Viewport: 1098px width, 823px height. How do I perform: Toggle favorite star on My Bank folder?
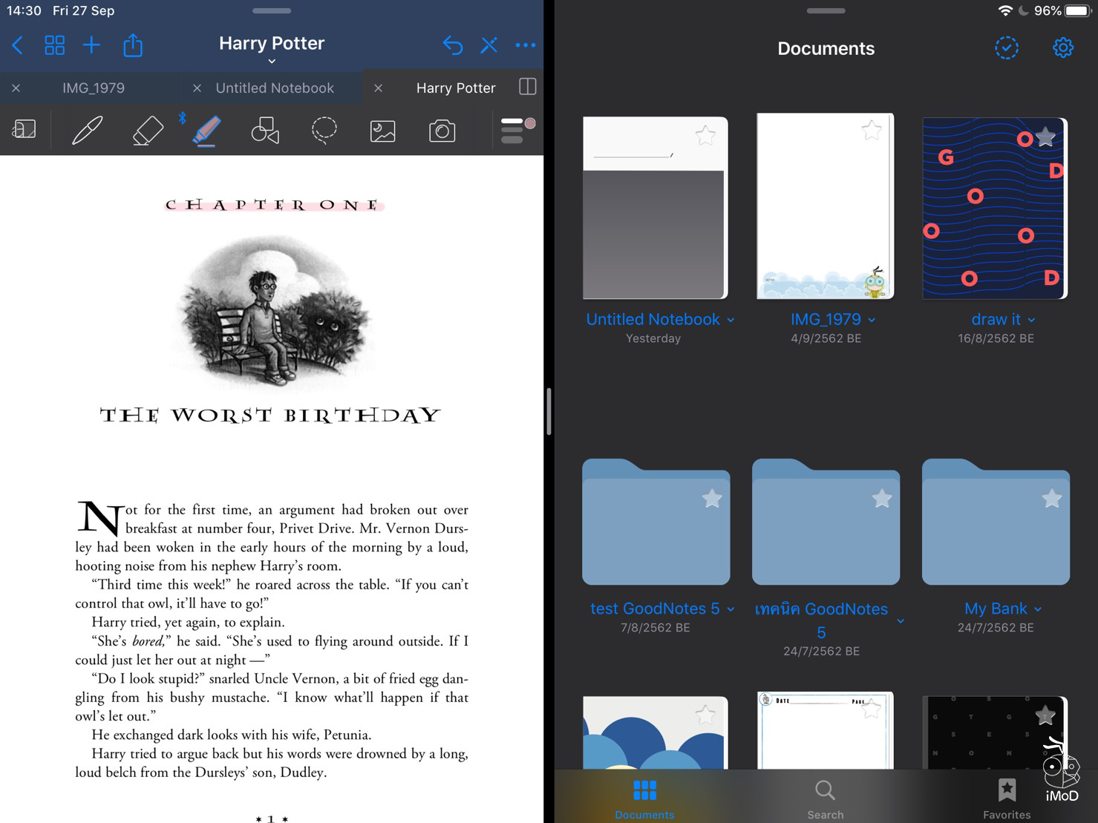point(1051,499)
